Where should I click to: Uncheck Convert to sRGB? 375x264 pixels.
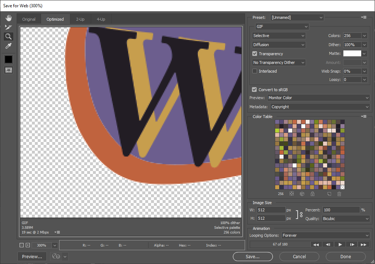coord(254,89)
